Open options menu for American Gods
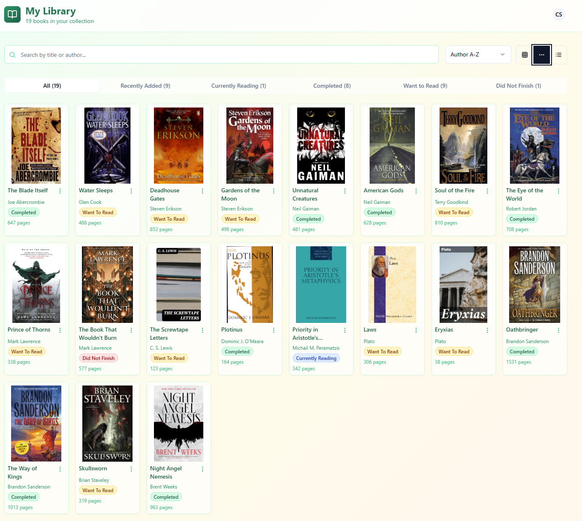Screen dimensions: 582x521 [x=416, y=191]
